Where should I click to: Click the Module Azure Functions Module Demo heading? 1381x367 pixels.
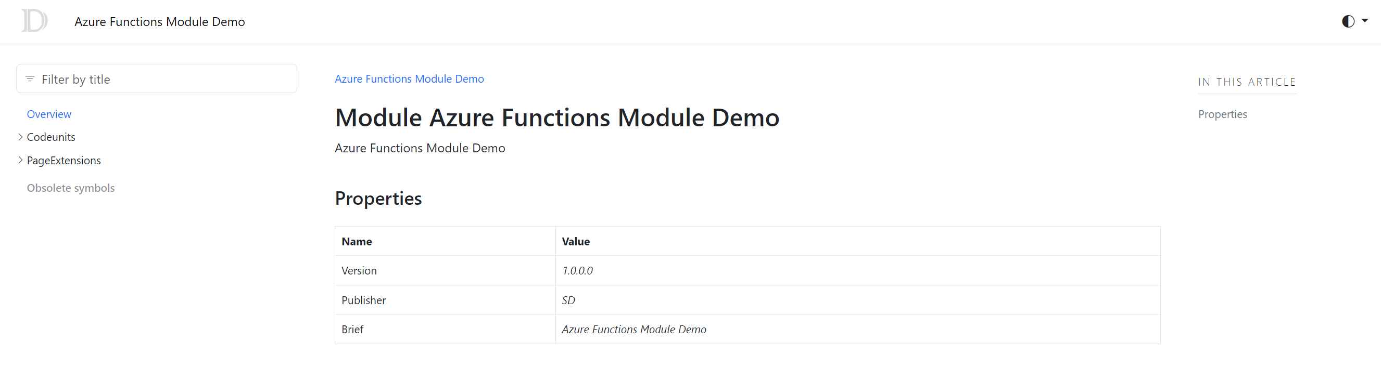557,117
